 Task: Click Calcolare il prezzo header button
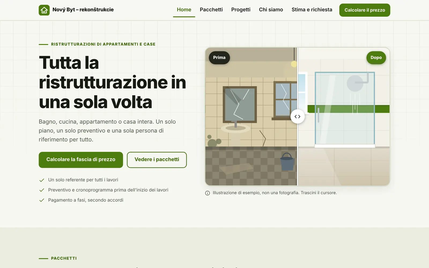(365, 10)
